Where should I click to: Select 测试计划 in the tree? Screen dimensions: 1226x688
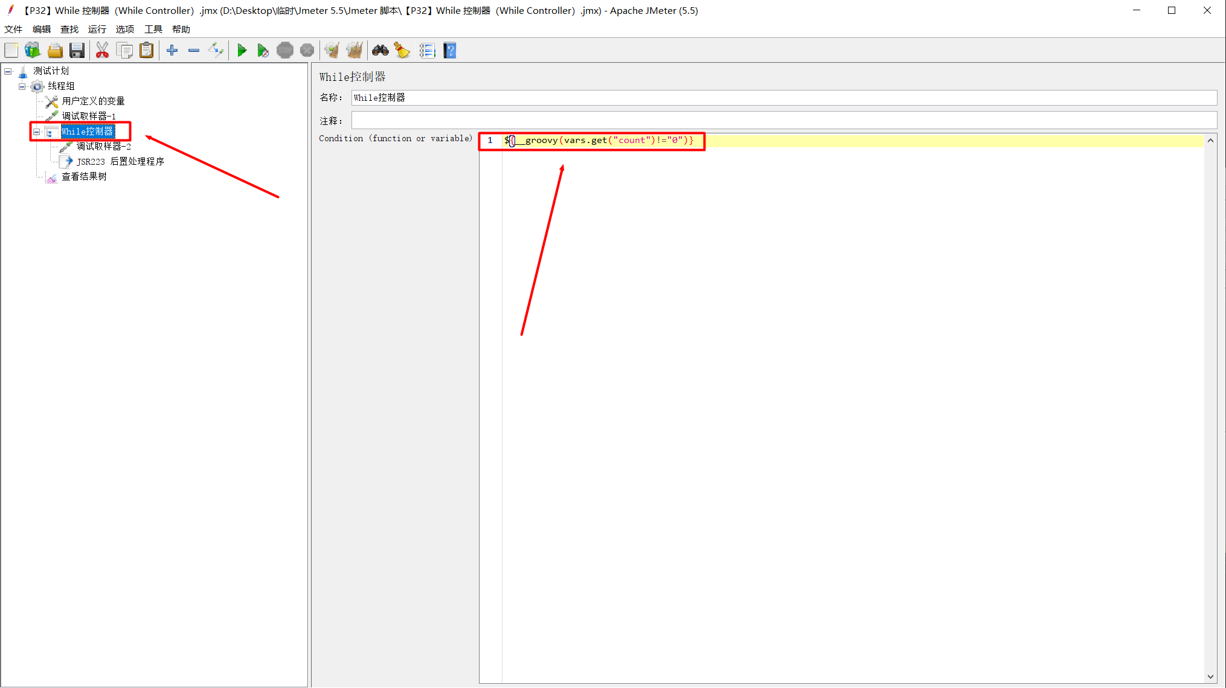[51, 71]
